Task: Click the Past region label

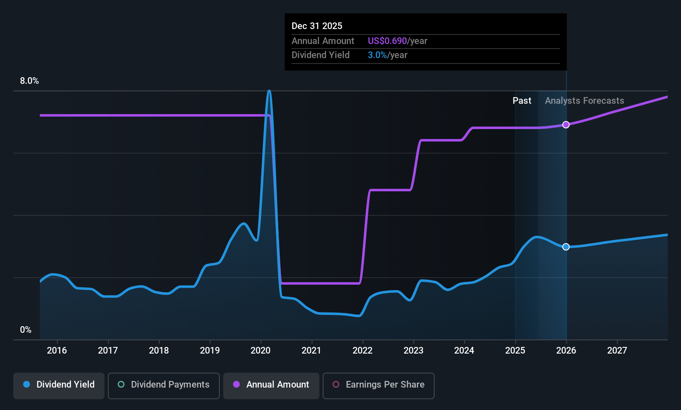Action: pyautogui.click(x=522, y=101)
